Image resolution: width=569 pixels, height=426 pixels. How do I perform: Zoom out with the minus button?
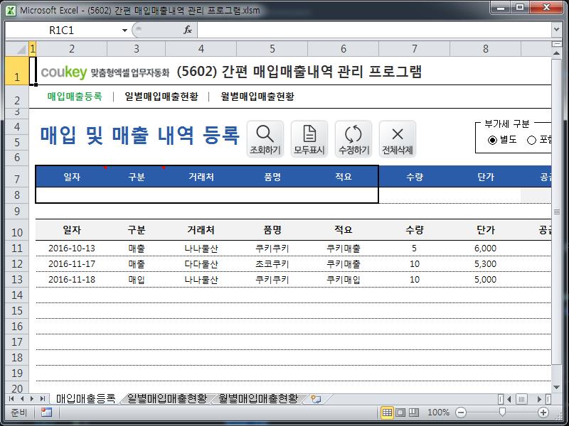(461, 413)
